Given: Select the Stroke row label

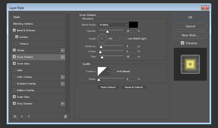Looking at the screenshot, I should tap(20, 50).
